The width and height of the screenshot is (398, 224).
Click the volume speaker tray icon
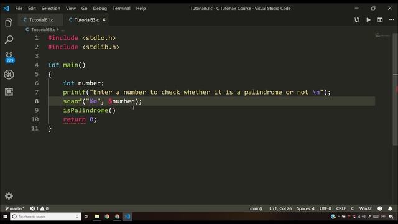tap(363, 217)
